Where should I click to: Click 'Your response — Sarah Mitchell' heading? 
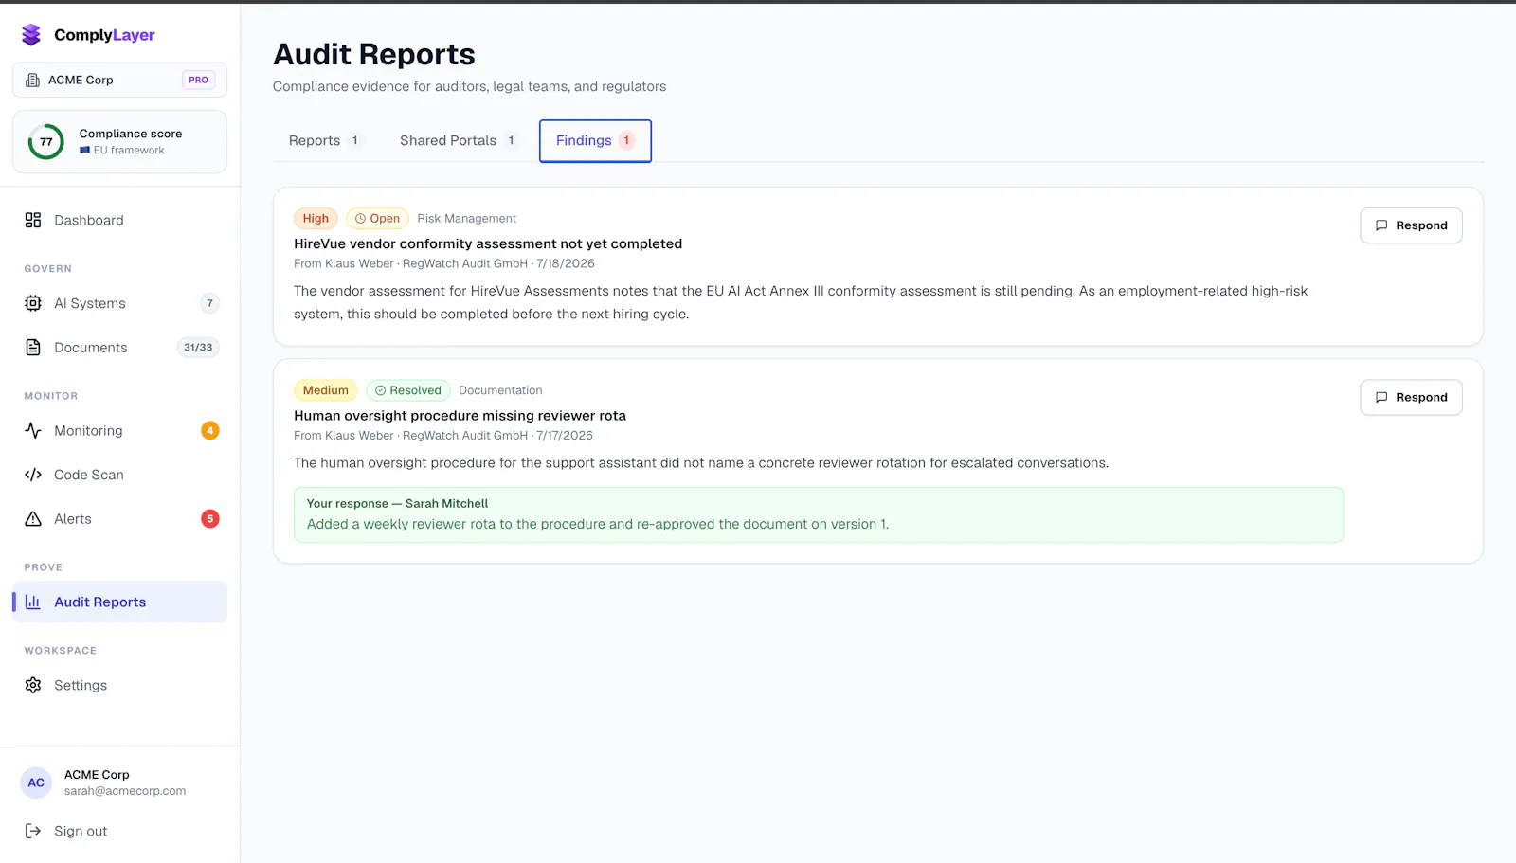(x=397, y=504)
